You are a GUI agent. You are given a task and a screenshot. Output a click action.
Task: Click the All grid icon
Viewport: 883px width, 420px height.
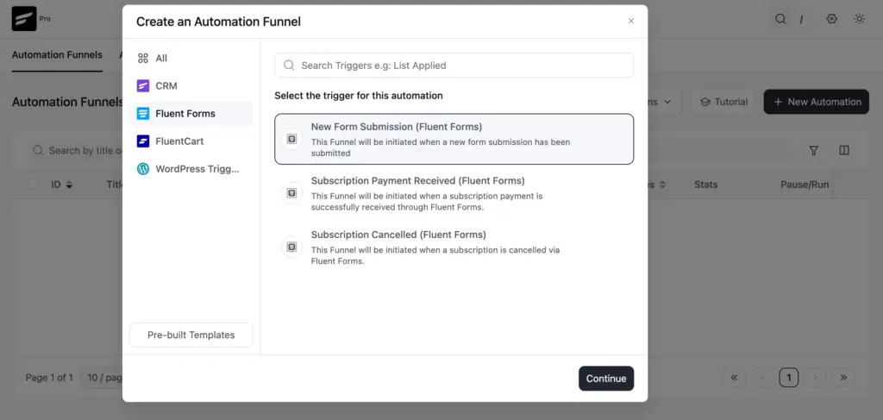tap(143, 58)
